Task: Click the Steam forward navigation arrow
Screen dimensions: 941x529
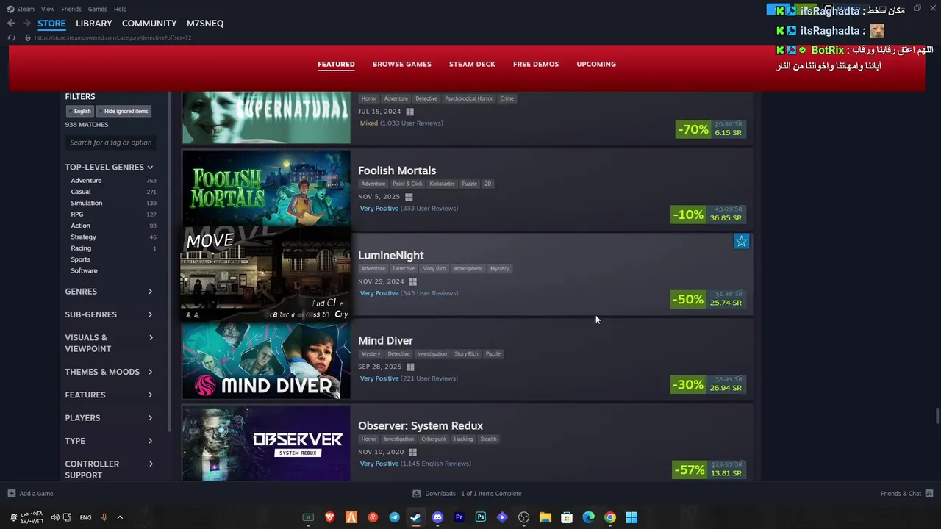Action: pos(26,24)
